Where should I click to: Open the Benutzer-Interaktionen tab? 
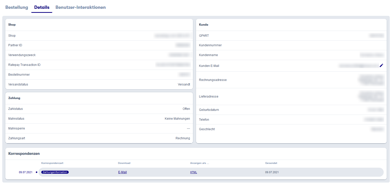click(81, 7)
